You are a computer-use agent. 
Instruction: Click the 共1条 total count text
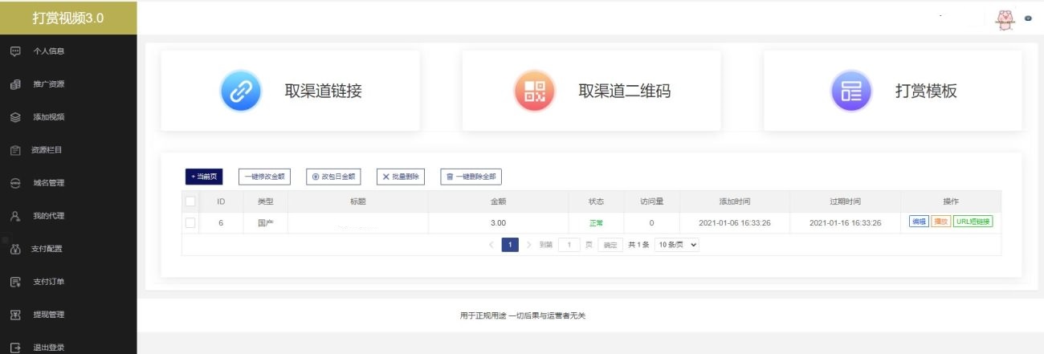point(638,245)
